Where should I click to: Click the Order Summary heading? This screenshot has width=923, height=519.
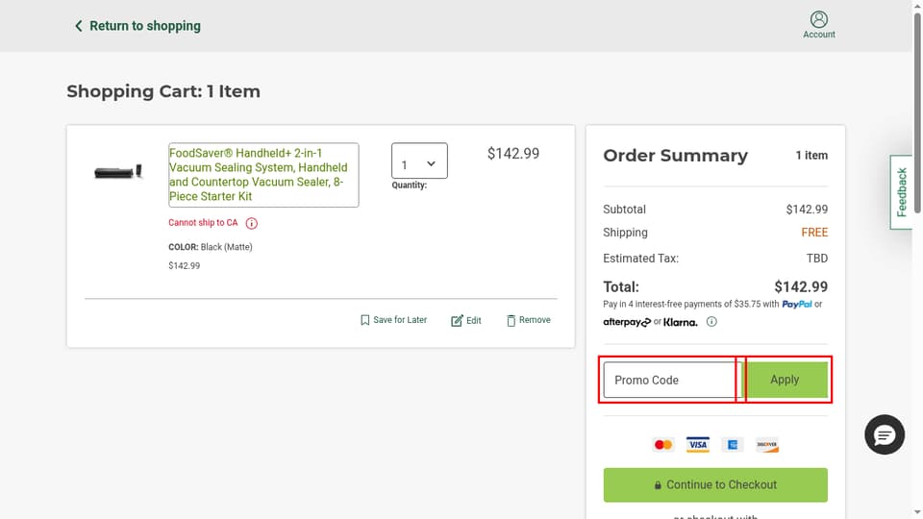pyautogui.click(x=675, y=156)
